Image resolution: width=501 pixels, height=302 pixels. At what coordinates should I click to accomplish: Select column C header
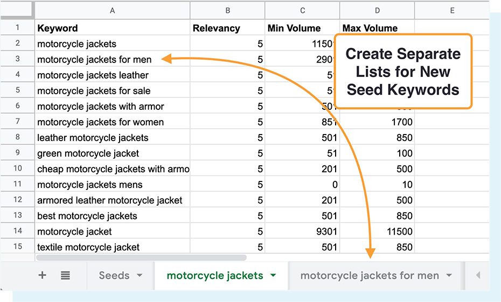point(302,10)
